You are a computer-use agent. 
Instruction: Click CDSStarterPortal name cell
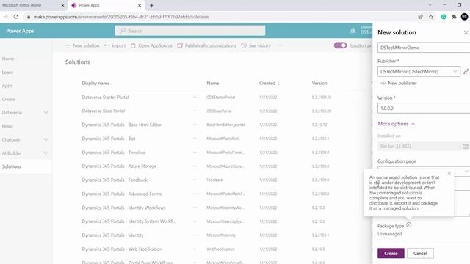tap(220, 98)
